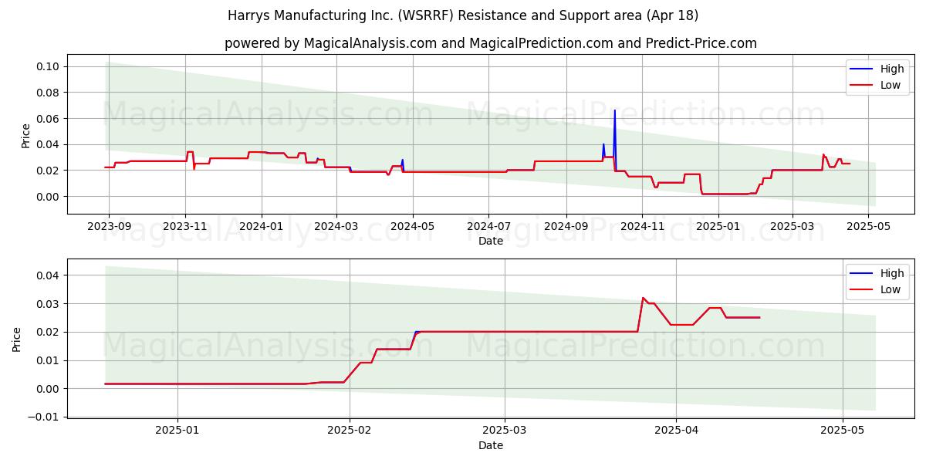This screenshot has height=463, width=926.
Task: Click the '2024-11' tick on top chart
Action: pos(642,226)
